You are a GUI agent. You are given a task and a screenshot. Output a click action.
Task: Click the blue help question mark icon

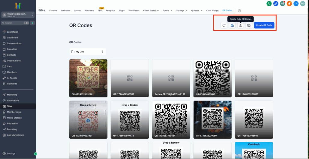click(x=296, y=4)
